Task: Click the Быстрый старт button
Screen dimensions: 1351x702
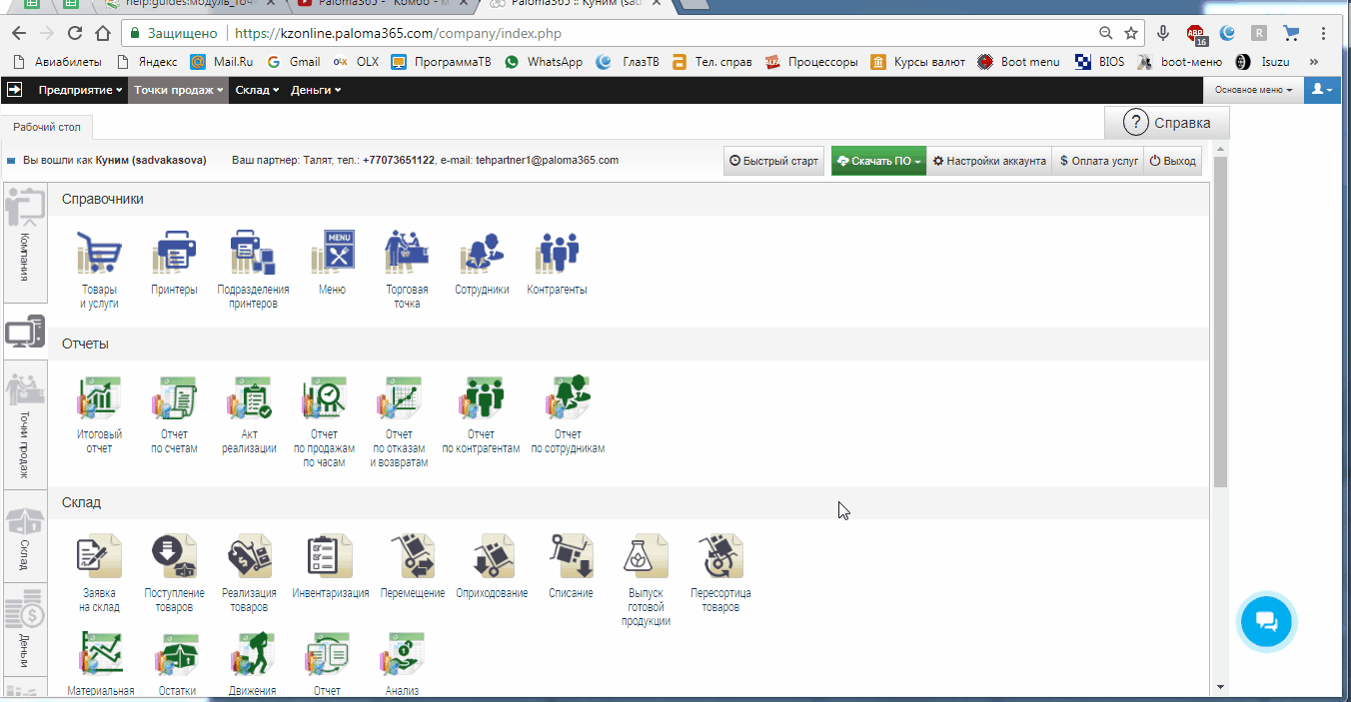Action: click(774, 161)
